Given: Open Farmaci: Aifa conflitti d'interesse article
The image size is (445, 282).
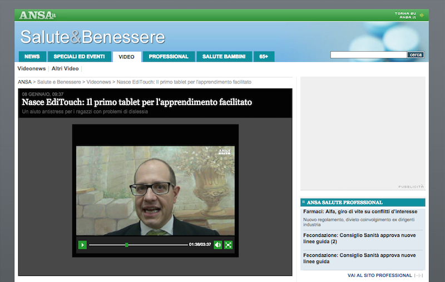Looking at the screenshot, I should (360, 212).
